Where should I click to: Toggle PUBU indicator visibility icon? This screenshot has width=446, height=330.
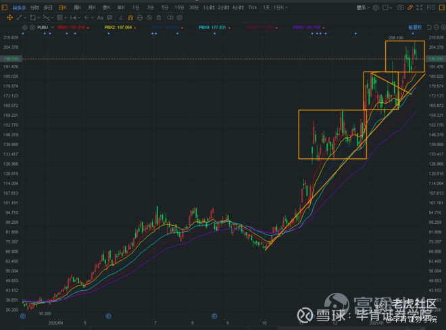point(32,28)
